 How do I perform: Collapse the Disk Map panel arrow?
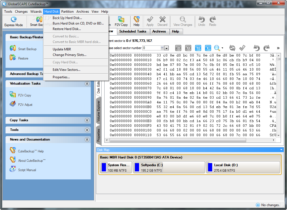281,150
